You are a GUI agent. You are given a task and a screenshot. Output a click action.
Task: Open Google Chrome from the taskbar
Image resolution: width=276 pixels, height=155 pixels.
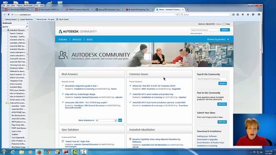(x=48, y=152)
